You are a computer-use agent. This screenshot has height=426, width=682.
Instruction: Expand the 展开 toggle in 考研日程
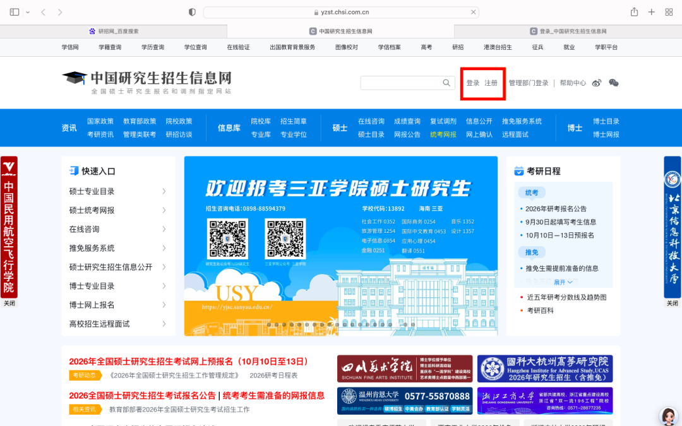coord(563,282)
